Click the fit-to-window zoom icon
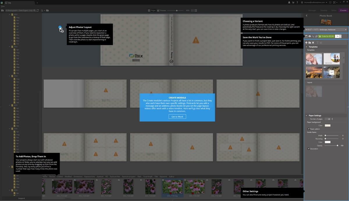This screenshot has height=201, width=349. 192,10
